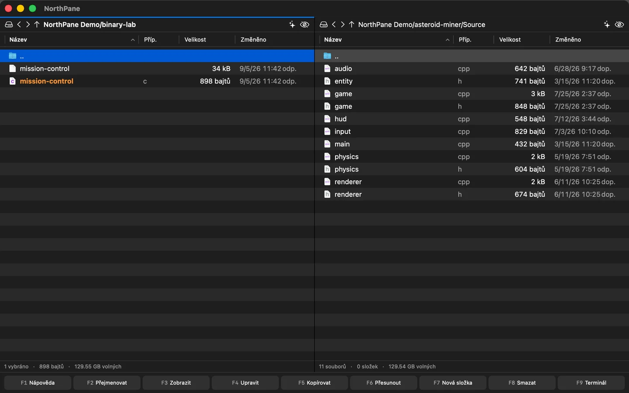Viewport: 629px width, 393px height.
Task: Click the sparkle icon in the binary-lab pane
Action: (x=292, y=24)
